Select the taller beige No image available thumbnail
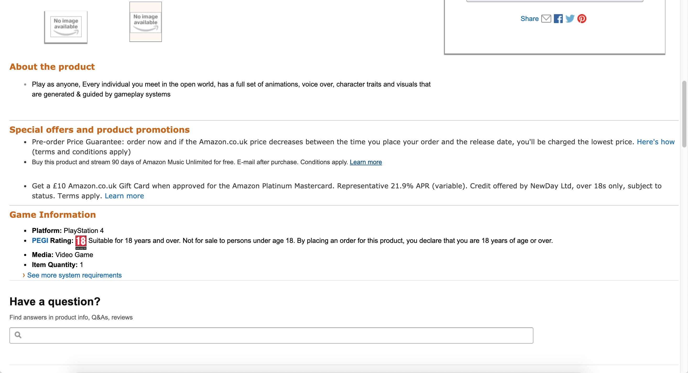This screenshot has height=373, width=688. point(146,22)
